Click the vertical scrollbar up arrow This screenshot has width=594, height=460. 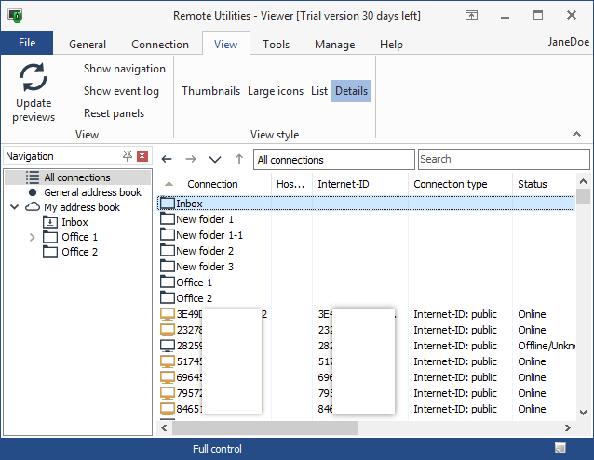tap(584, 181)
